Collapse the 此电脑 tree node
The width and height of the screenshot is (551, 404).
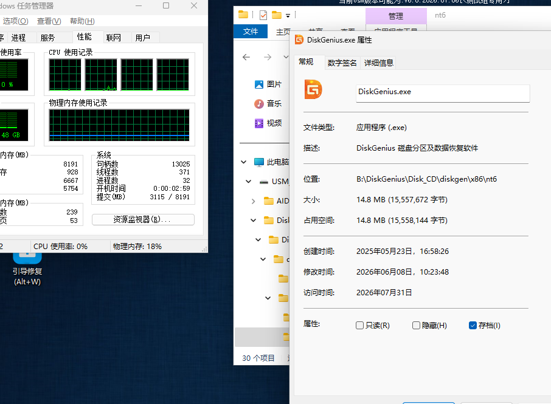[x=243, y=162]
